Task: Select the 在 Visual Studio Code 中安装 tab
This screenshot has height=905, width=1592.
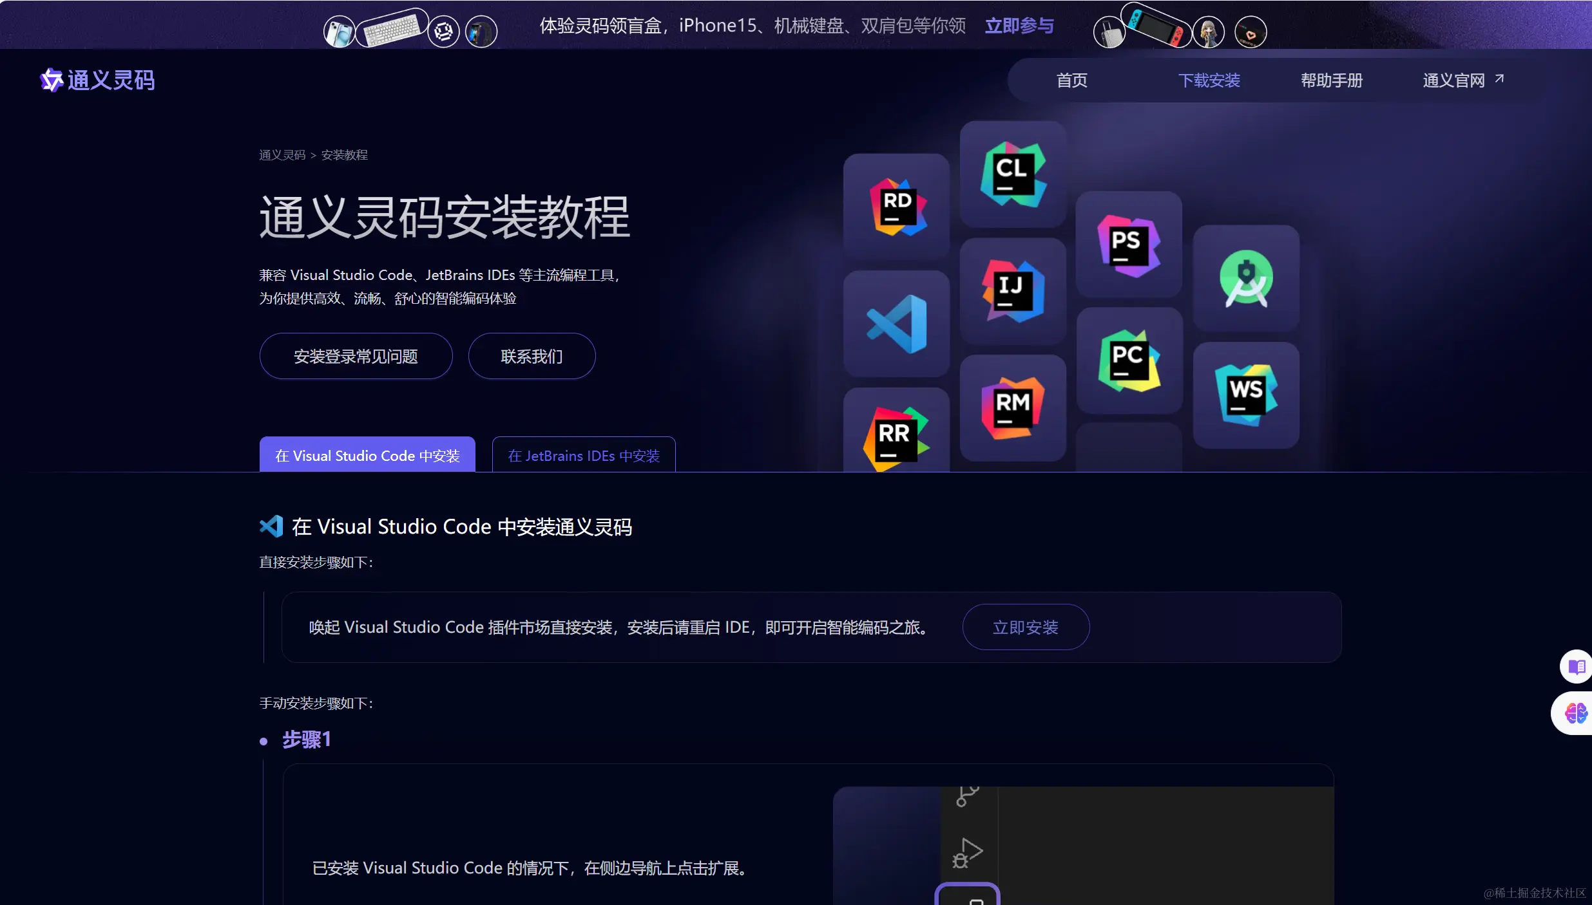Action: pyautogui.click(x=367, y=454)
